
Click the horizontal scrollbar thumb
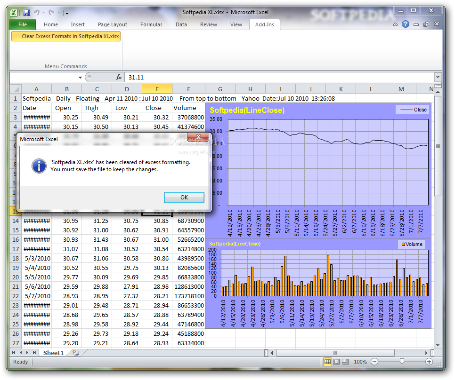335,353
